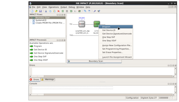Select the gray zynq7000_arm_dap chip
Image resolution: width=179 pixels, height=102 pixels.
click(x=82, y=24)
